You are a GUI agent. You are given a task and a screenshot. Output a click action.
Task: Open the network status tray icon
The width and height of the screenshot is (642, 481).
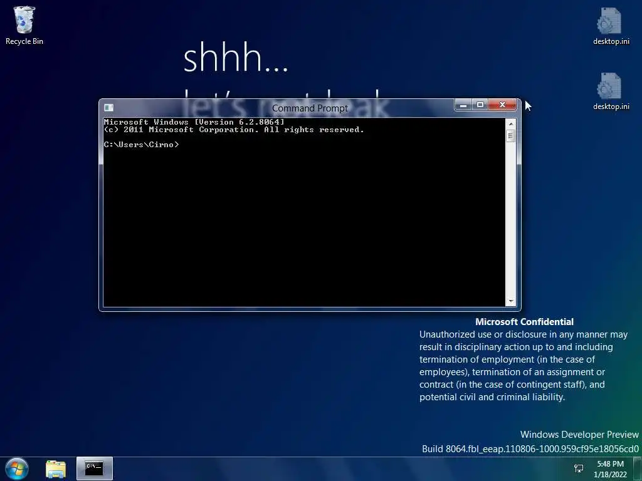pos(579,468)
